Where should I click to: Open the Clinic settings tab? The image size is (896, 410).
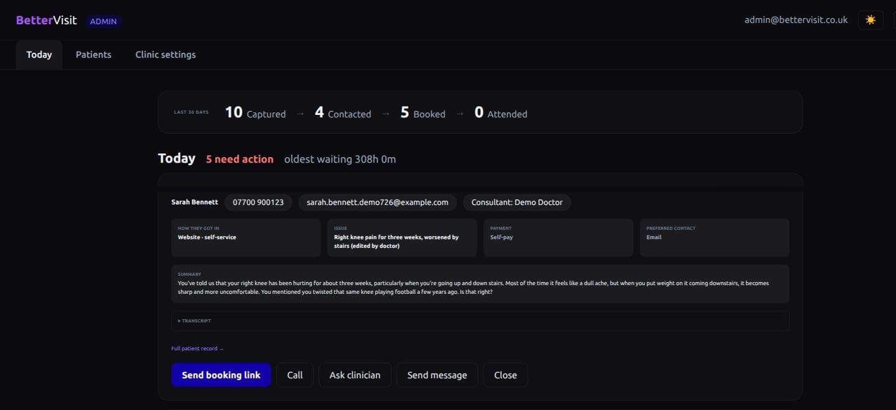click(x=166, y=55)
